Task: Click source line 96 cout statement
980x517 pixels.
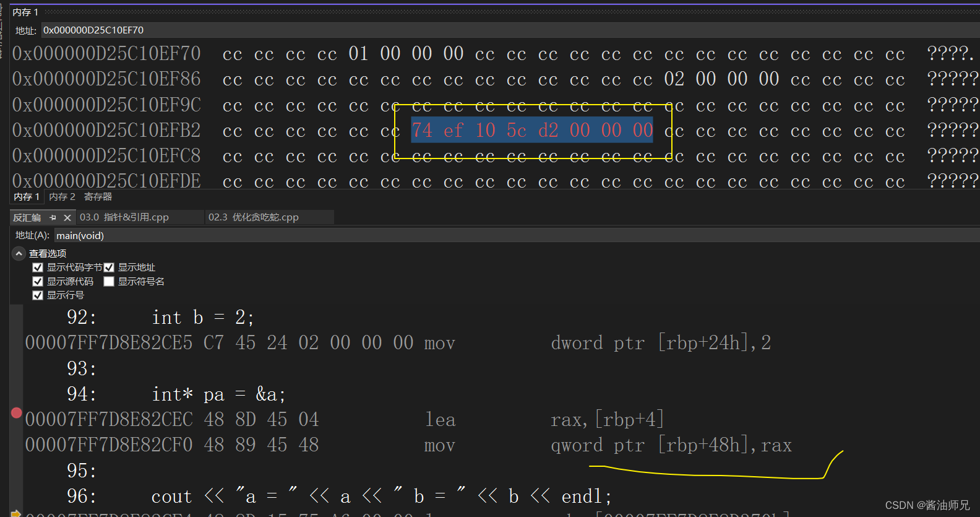Action: tap(382, 496)
